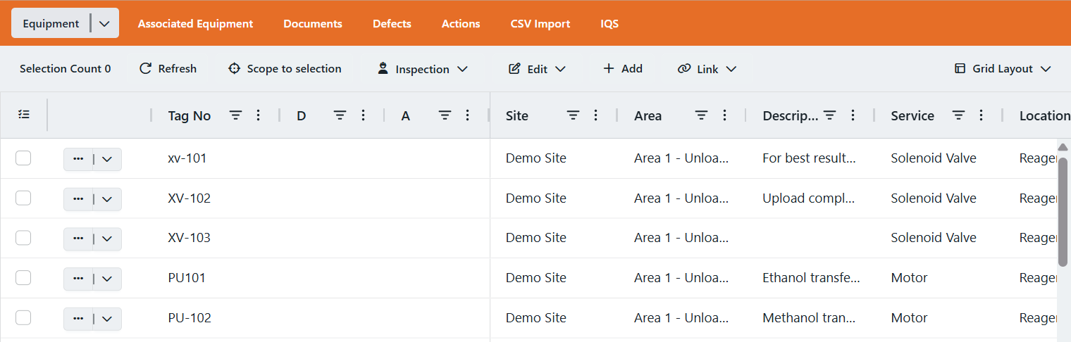The image size is (1071, 342).
Task: Expand the Equipment dropdown chevron
Action: click(104, 23)
